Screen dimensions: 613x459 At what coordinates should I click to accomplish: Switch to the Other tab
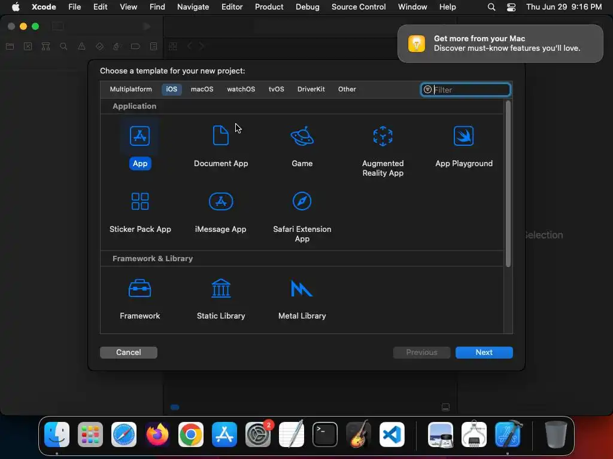point(347,89)
